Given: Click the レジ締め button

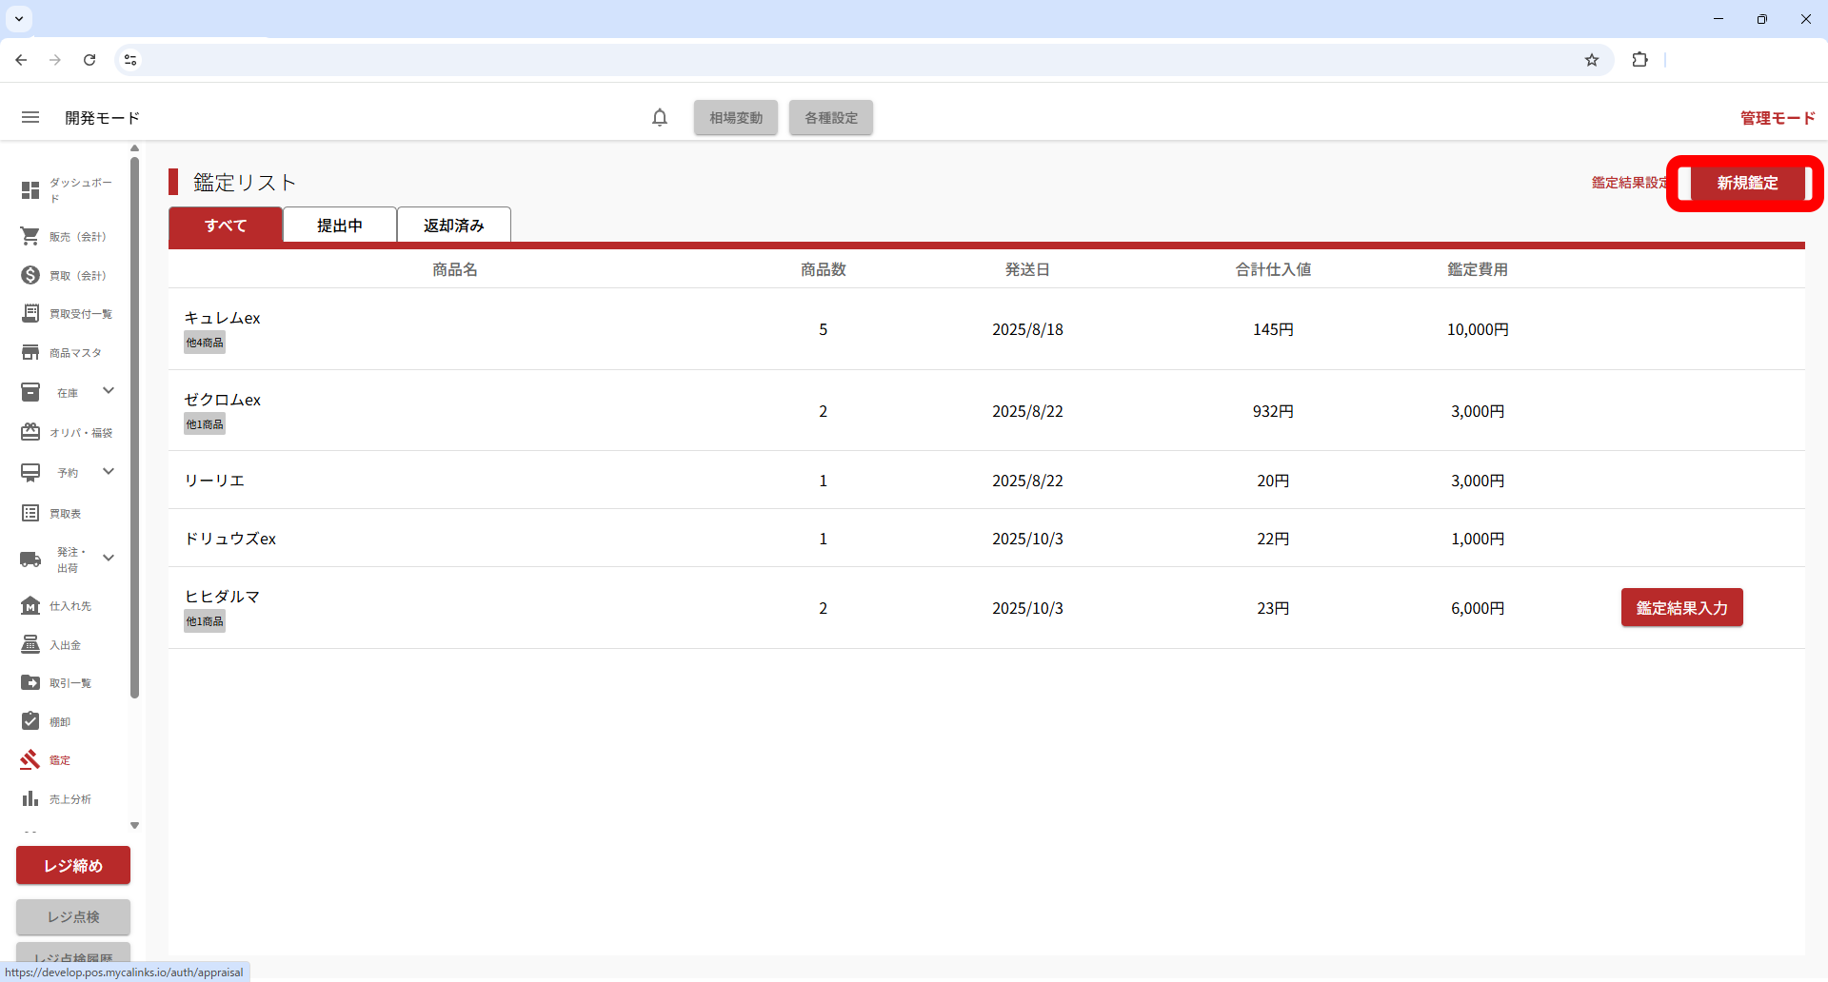Looking at the screenshot, I should [x=73, y=865].
